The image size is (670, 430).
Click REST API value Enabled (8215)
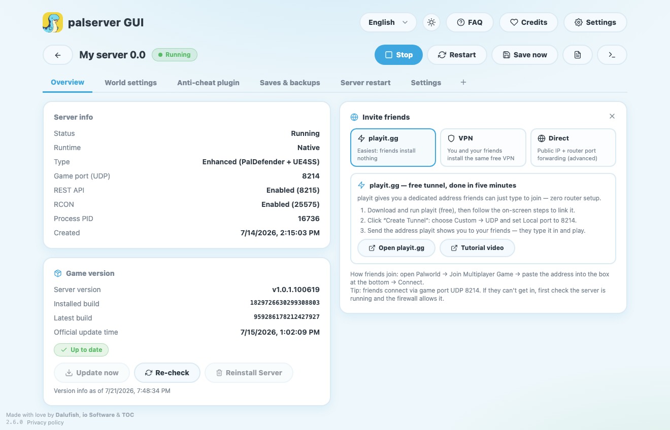(x=293, y=190)
